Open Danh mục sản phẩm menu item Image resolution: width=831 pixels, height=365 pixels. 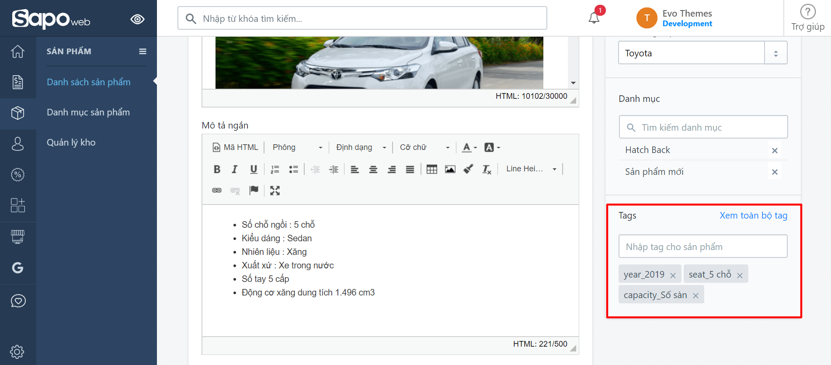coord(88,112)
